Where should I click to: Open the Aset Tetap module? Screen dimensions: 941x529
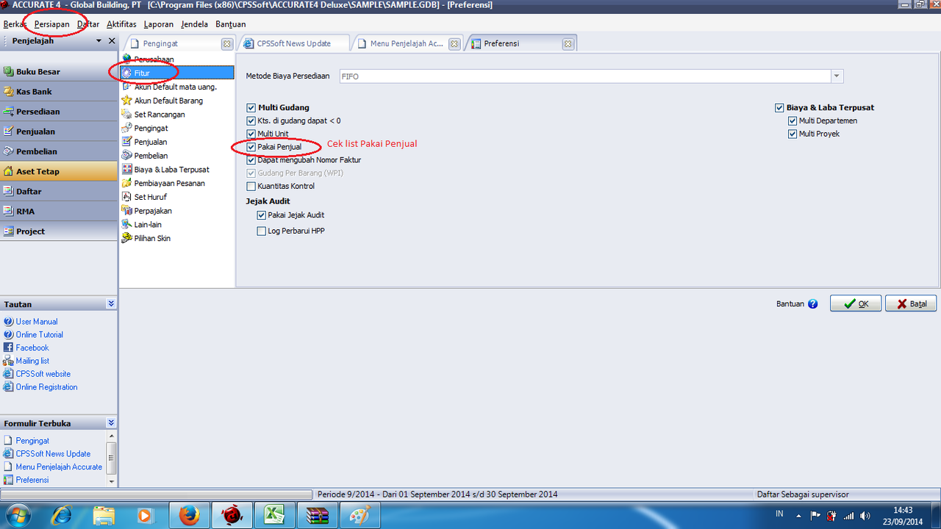(x=59, y=171)
